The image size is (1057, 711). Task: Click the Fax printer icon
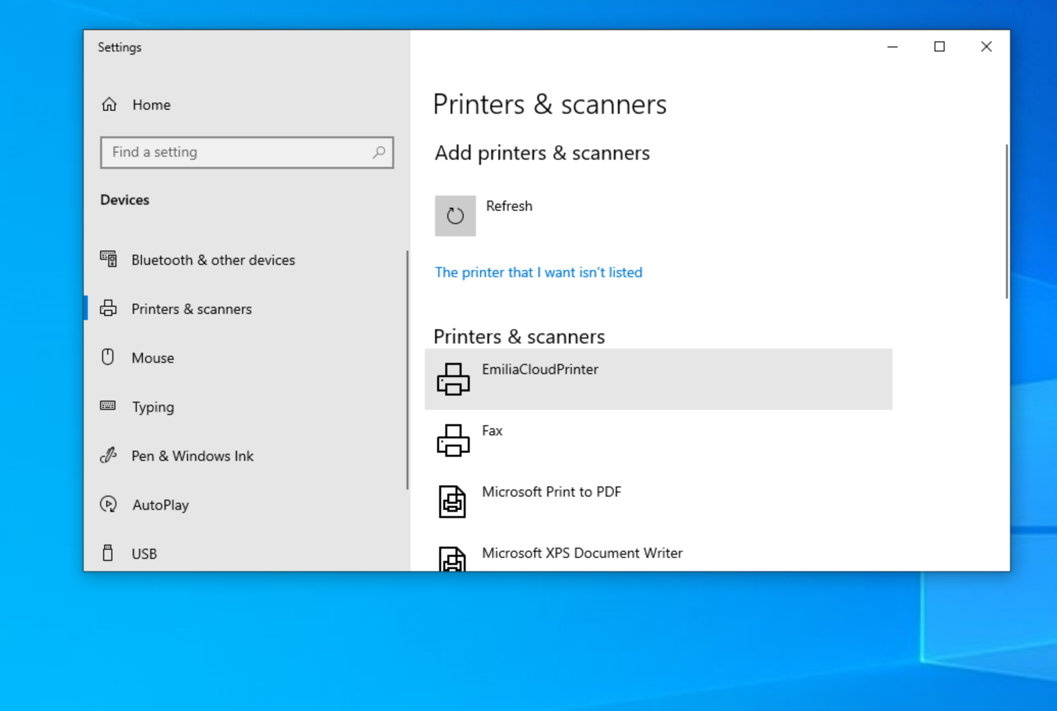pyautogui.click(x=453, y=440)
